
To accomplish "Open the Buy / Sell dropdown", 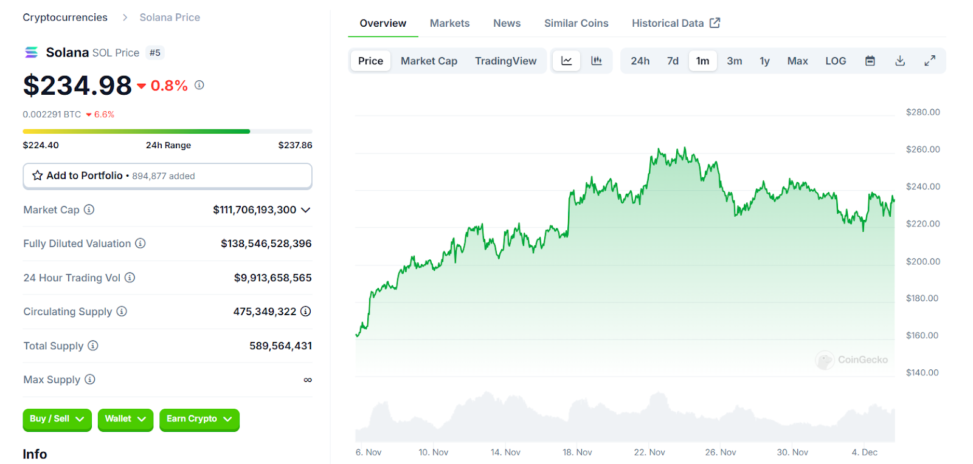I will click(57, 419).
